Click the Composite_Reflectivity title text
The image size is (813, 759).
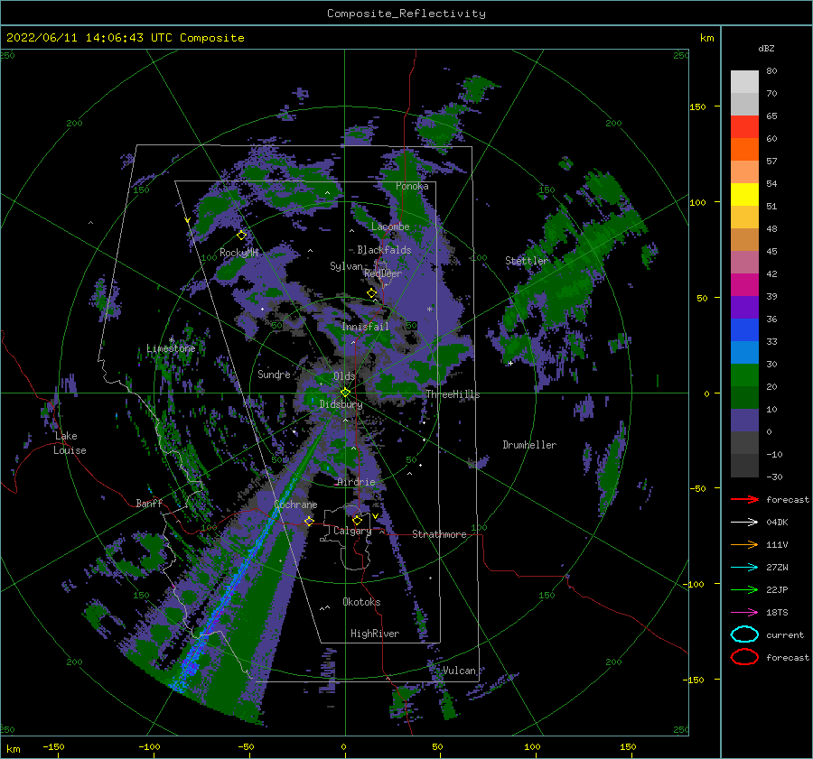click(x=406, y=14)
